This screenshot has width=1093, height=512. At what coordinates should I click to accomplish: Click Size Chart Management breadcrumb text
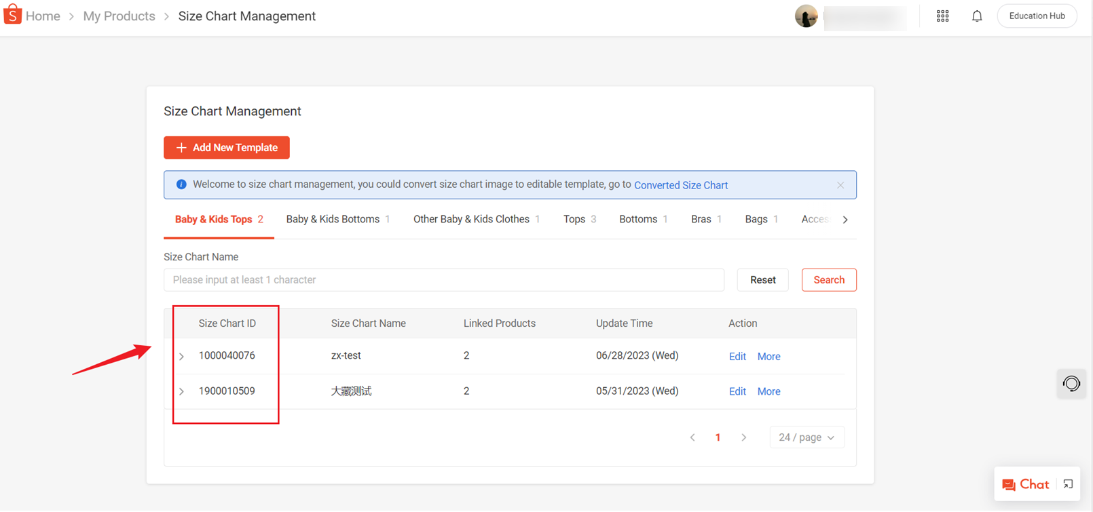(x=246, y=16)
